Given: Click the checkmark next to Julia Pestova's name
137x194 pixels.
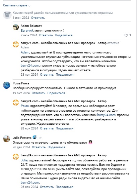Looking at the screenshot, I should point(40,138).
